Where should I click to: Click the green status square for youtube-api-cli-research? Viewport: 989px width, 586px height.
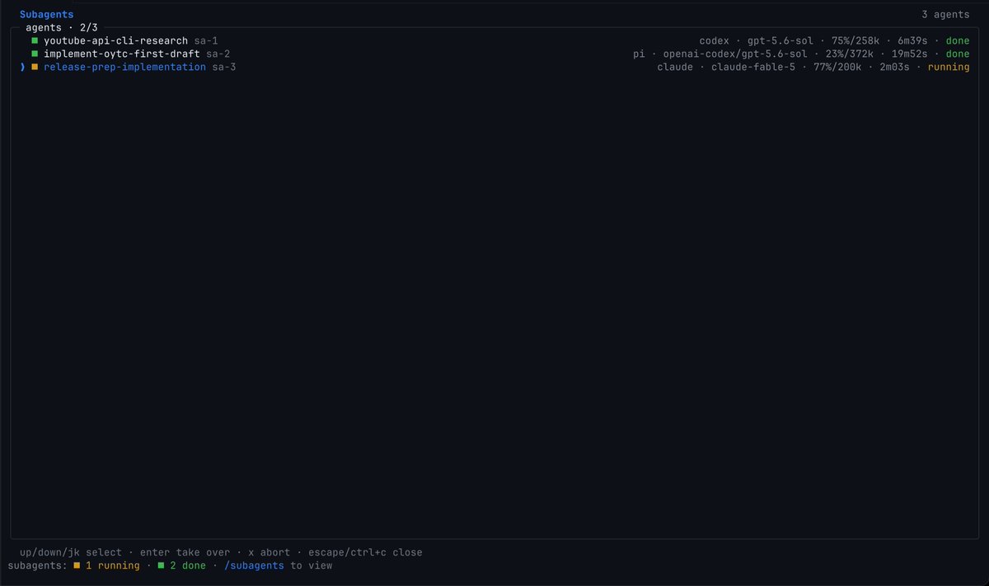pos(35,40)
